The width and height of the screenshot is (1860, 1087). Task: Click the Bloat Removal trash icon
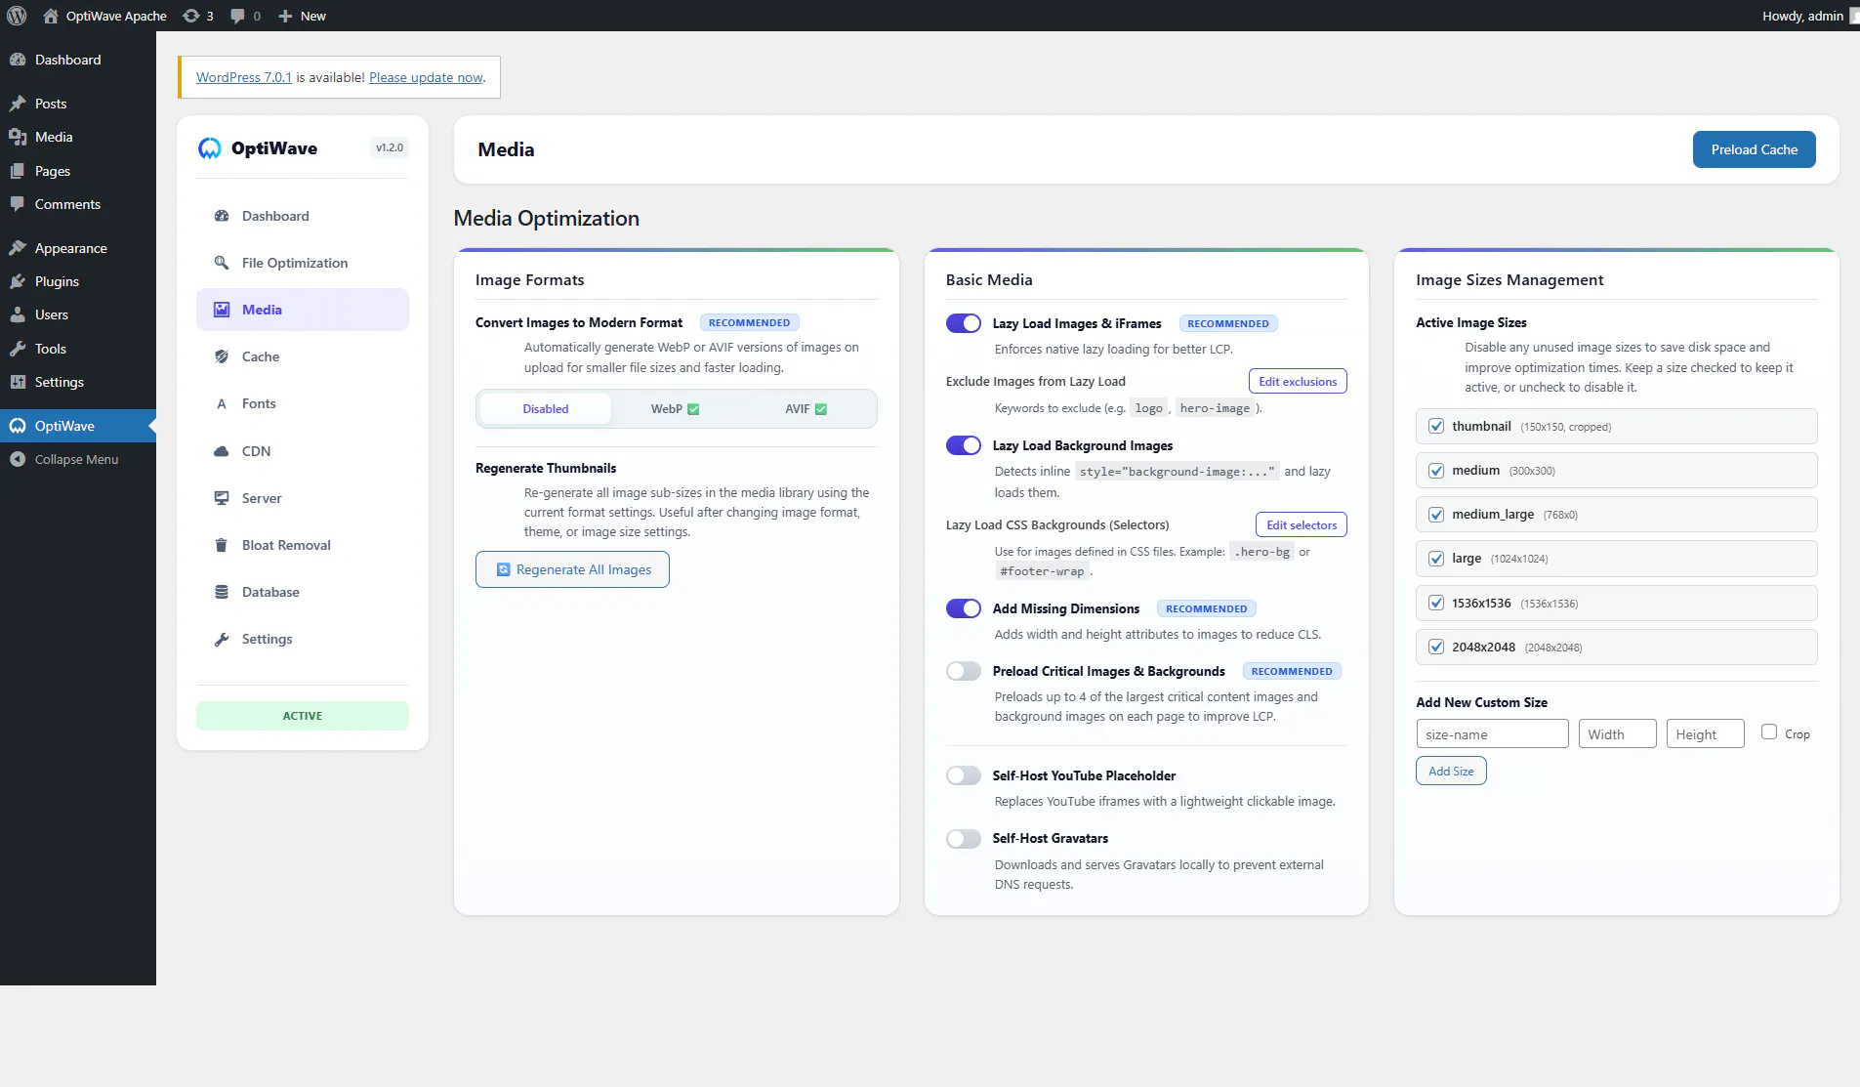[222, 545]
